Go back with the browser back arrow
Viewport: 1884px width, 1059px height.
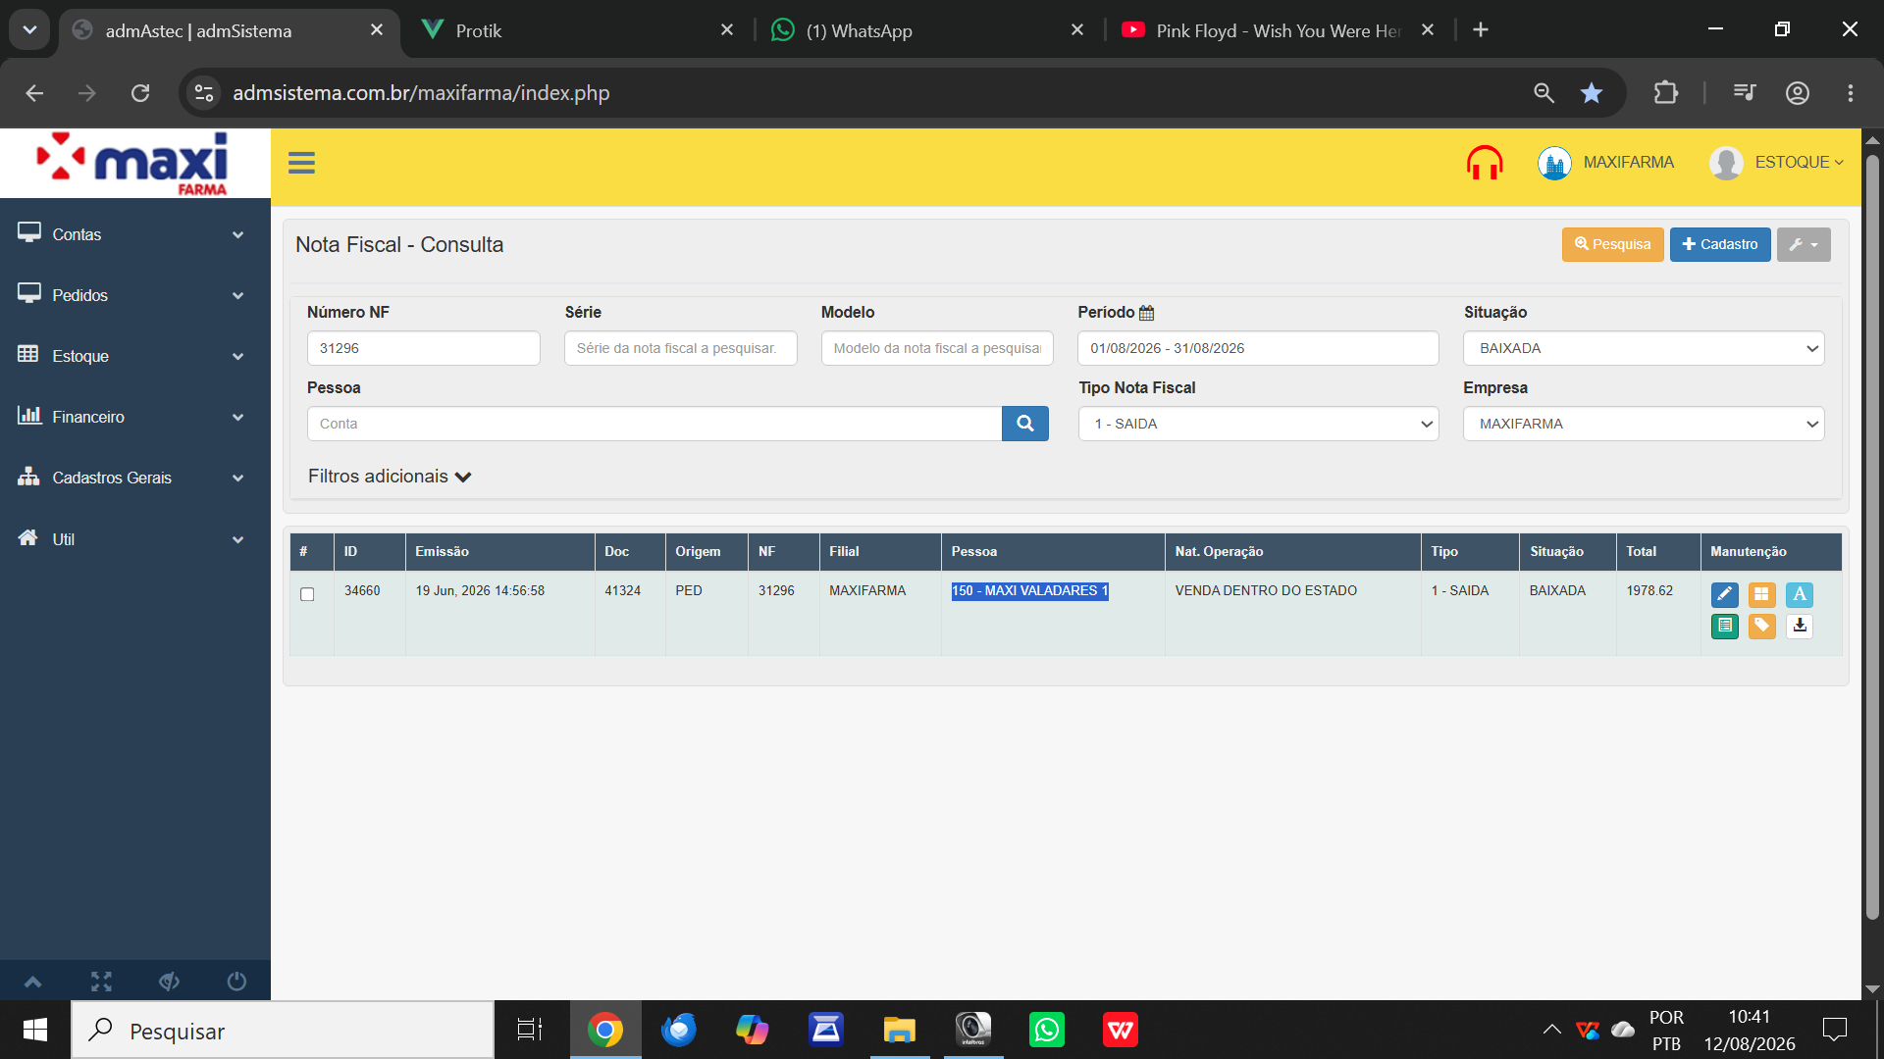[34, 93]
